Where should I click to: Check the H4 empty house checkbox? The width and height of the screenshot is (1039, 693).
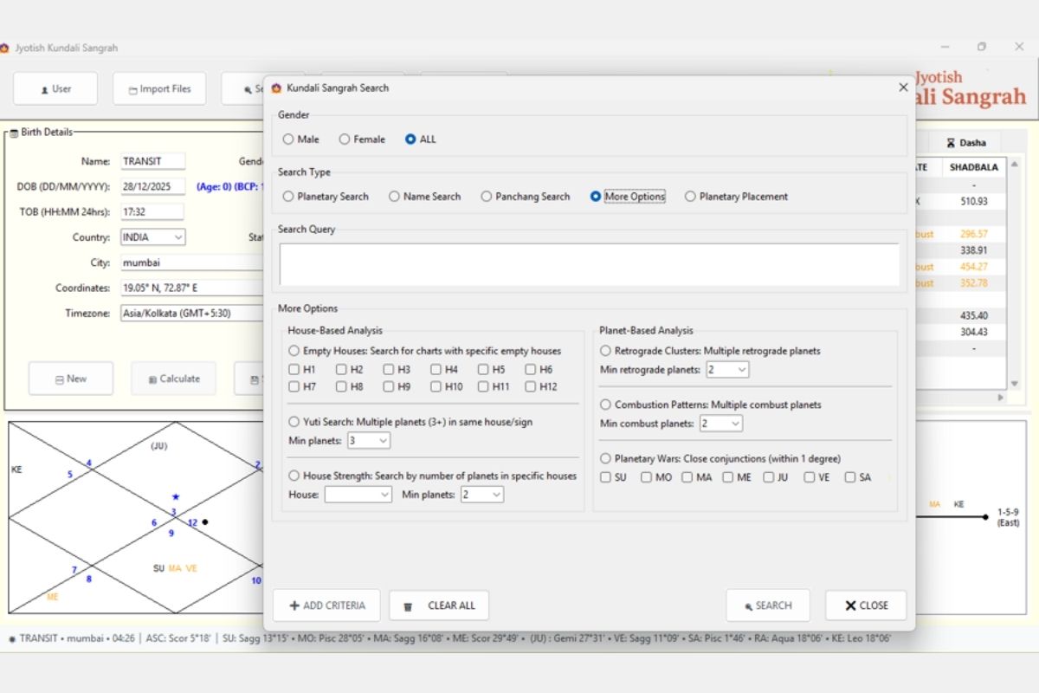pos(436,369)
